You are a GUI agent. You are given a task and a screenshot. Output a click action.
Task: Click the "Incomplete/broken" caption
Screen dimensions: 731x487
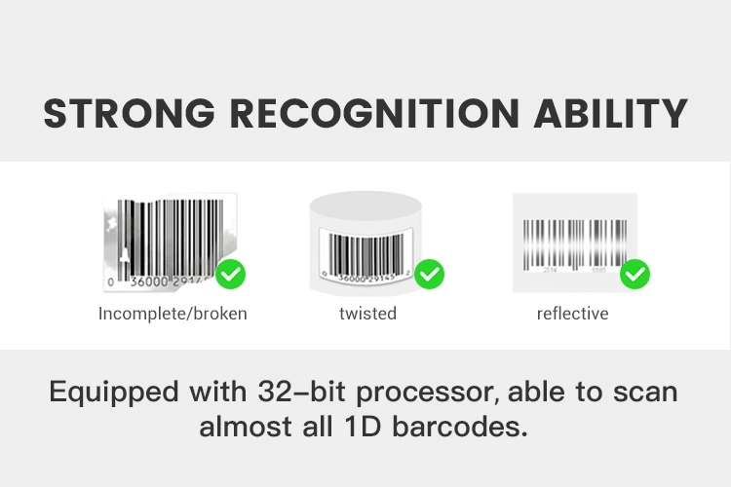[x=173, y=314]
